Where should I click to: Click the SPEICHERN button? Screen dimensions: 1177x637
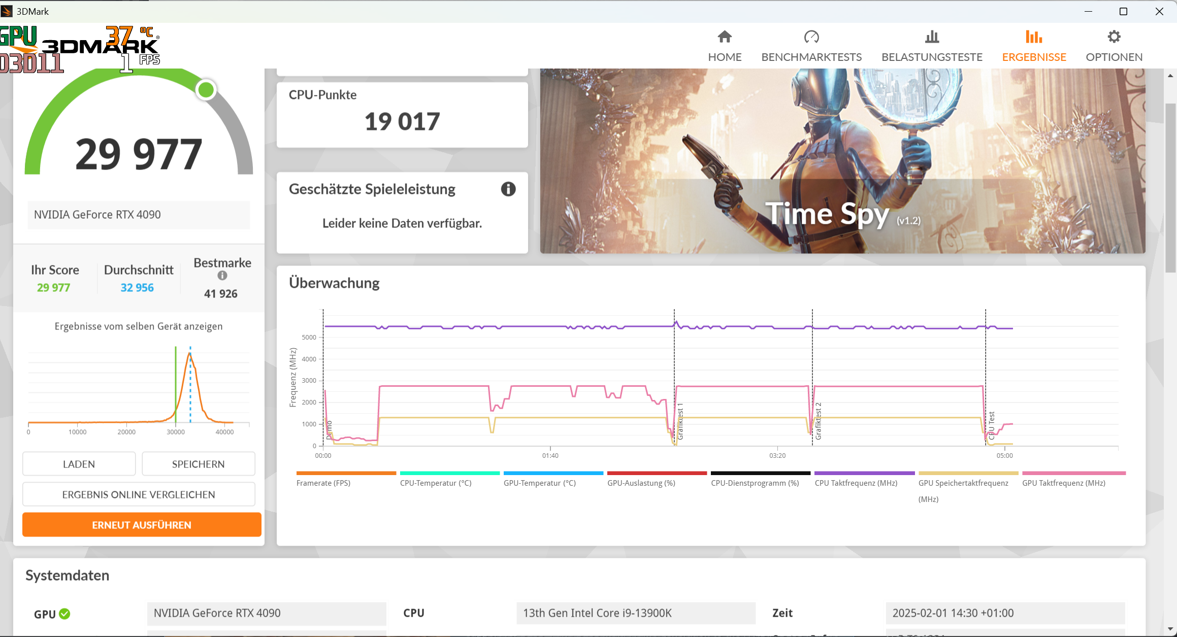(x=198, y=464)
